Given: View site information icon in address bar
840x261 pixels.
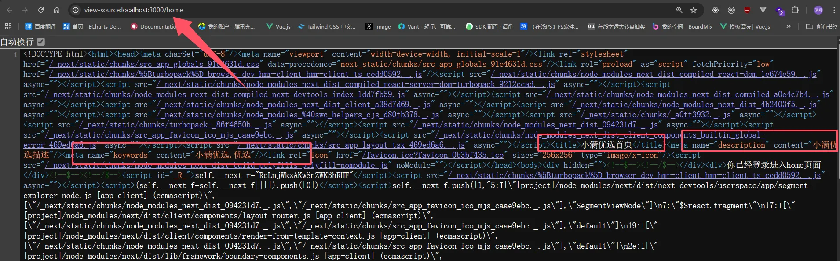Looking at the screenshot, I should pyautogui.click(x=76, y=10).
